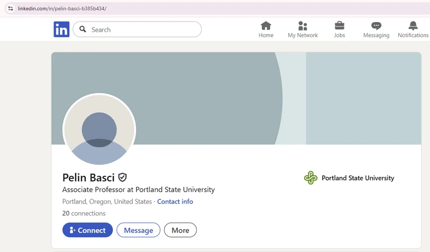430x252 pixels.
Task: Click the Connect button
Action: coord(88,230)
